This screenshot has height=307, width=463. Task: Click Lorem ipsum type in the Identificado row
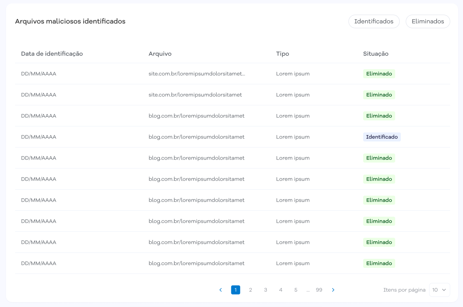[293, 137]
